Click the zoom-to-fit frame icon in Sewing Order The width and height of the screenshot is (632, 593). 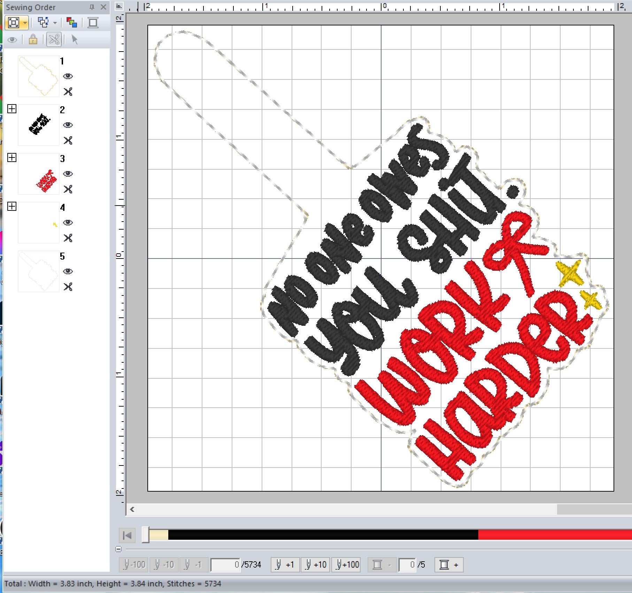tap(14, 23)
